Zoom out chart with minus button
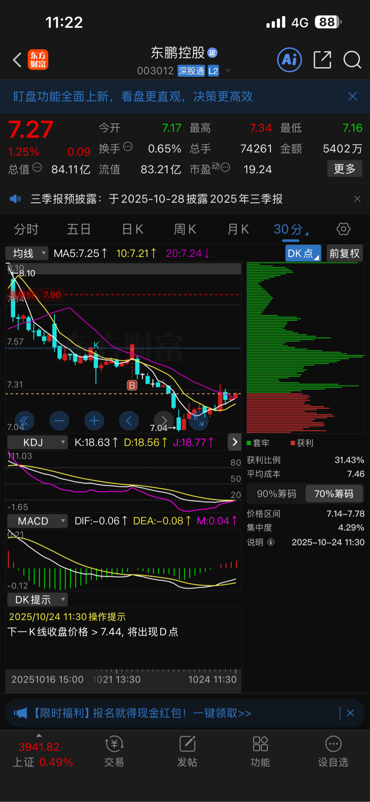370x802 pixels. click(x=59, y=421)
